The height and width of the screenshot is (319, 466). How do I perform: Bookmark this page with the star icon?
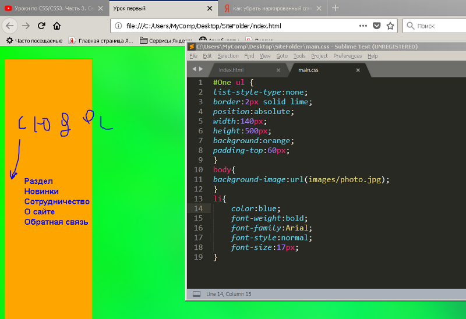[x=390, y=26]
